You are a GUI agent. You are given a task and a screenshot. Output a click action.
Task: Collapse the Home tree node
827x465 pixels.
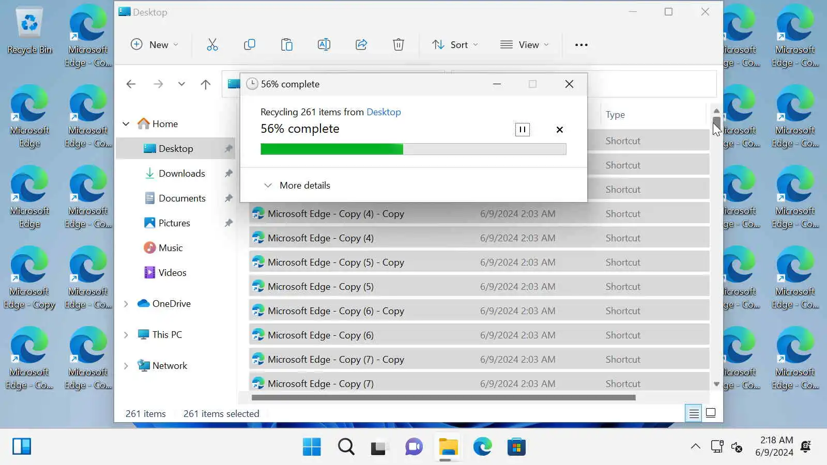[126, 124]
